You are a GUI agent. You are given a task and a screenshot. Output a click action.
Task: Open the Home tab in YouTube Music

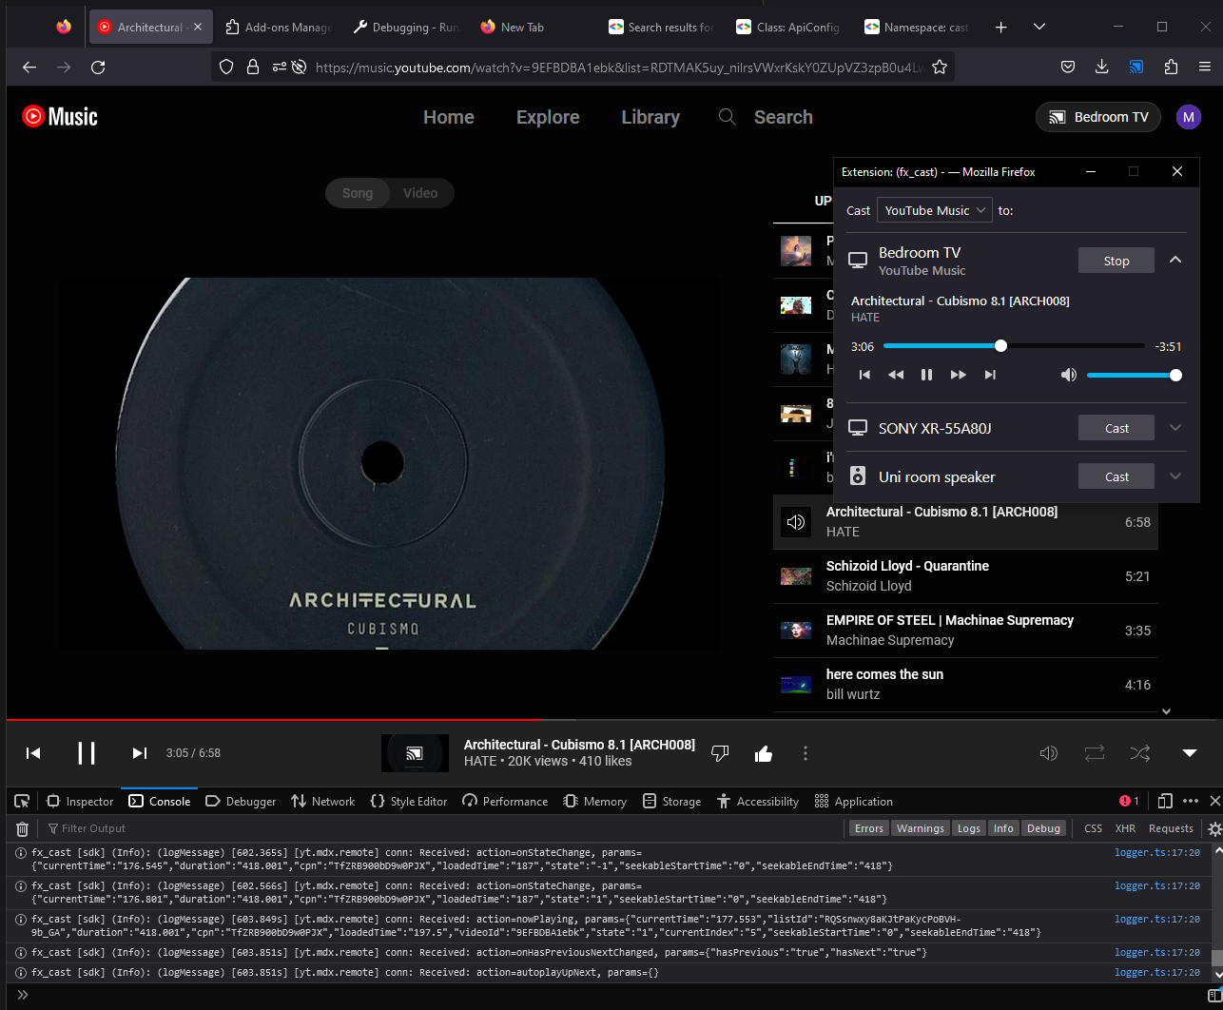coord(449,117)
